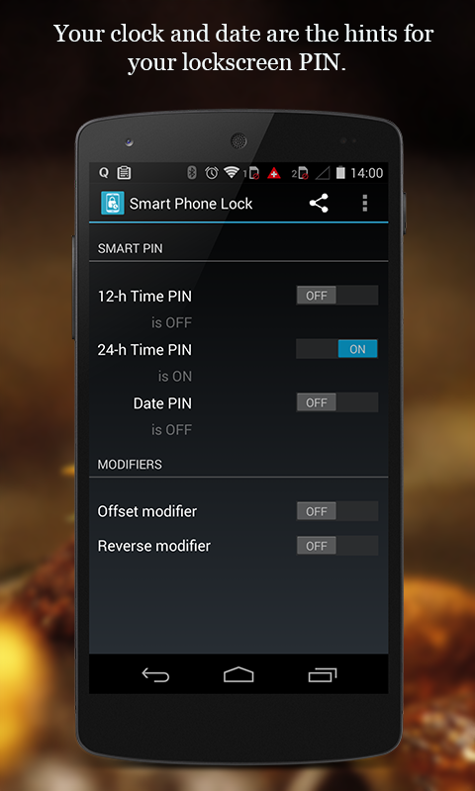Turn on the Date PIN switch
The height and width of the screenshot is (791, 475).
pos(336,402)
